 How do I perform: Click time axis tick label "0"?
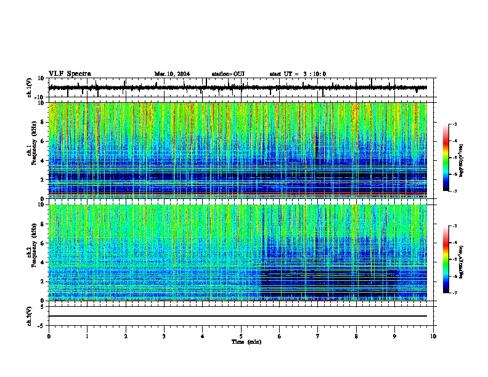49,336
